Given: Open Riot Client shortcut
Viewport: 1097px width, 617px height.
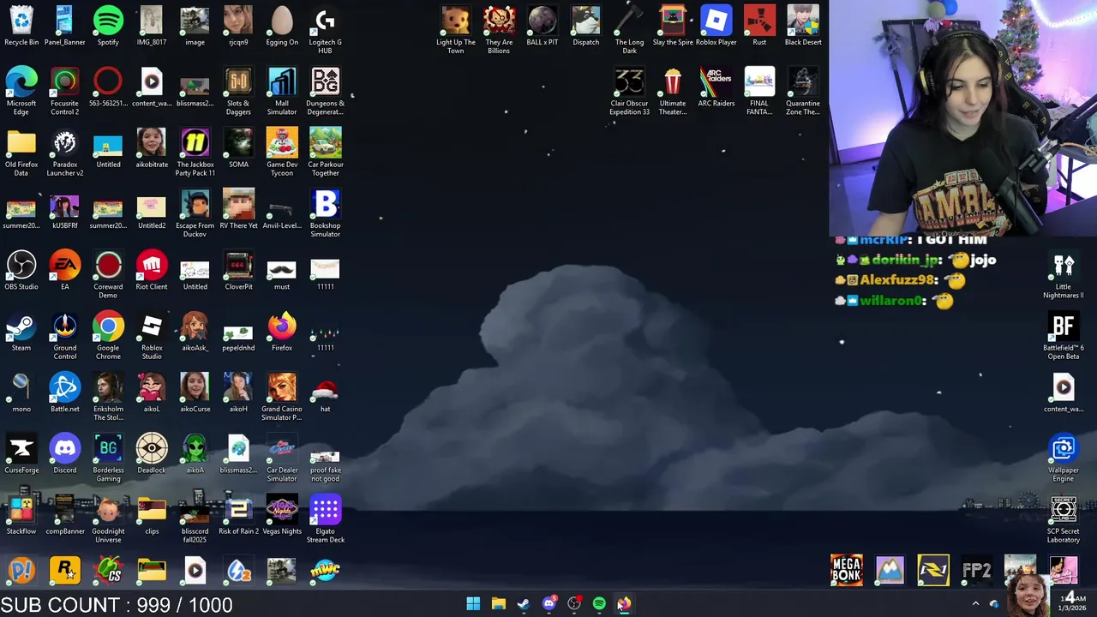Looking at the screenshot, I should [x=152, y=270].
